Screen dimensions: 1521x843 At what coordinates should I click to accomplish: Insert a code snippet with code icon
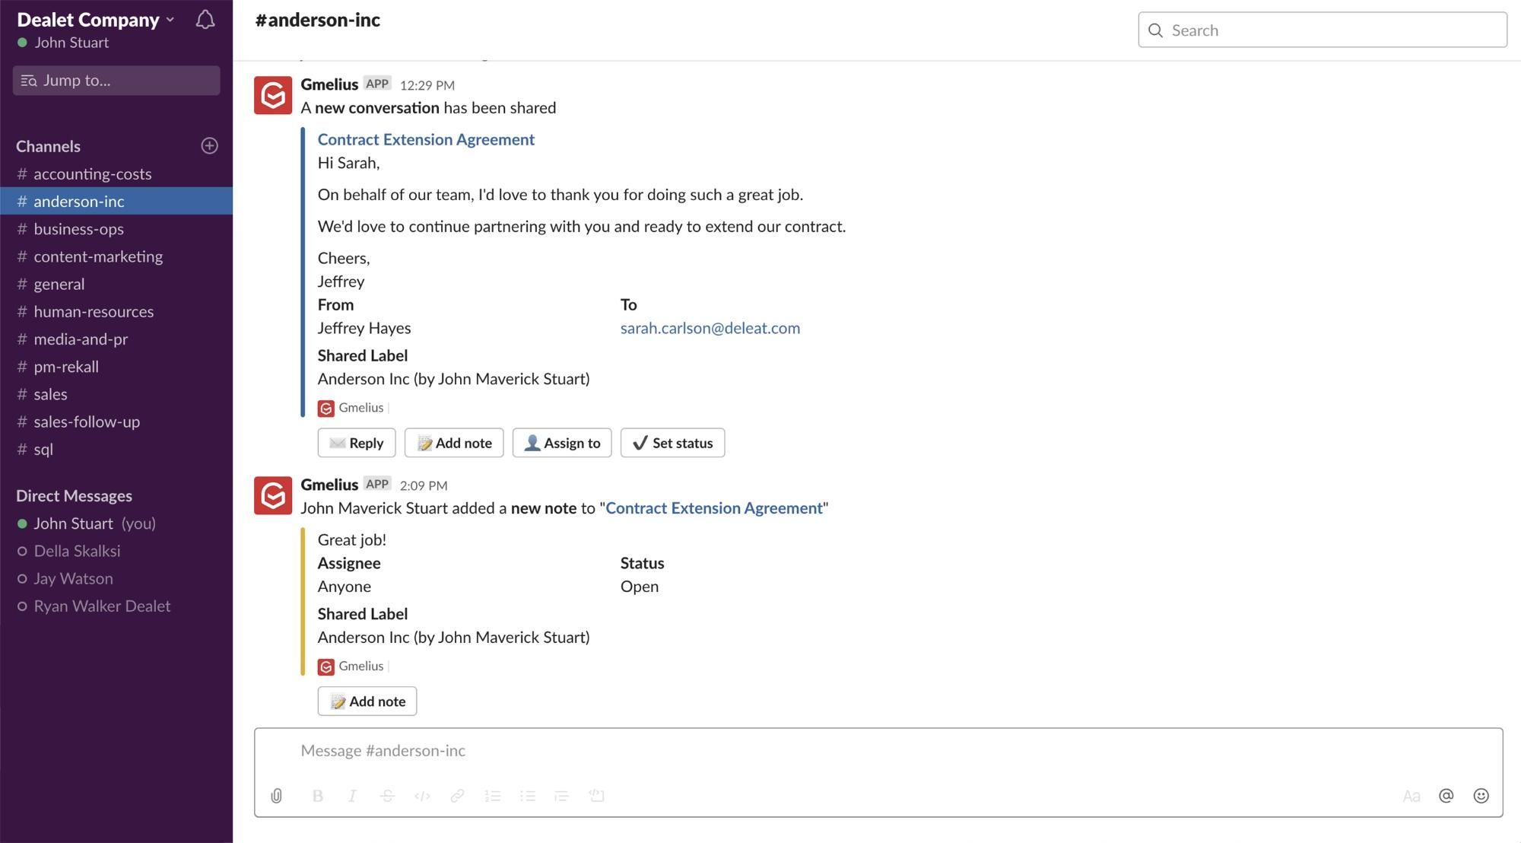click(x=422, y=796)
